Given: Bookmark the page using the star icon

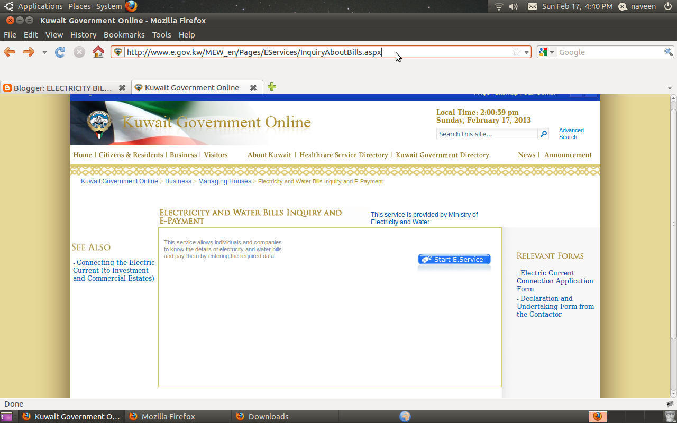Looking at the screenshot, I should point(516,52).
